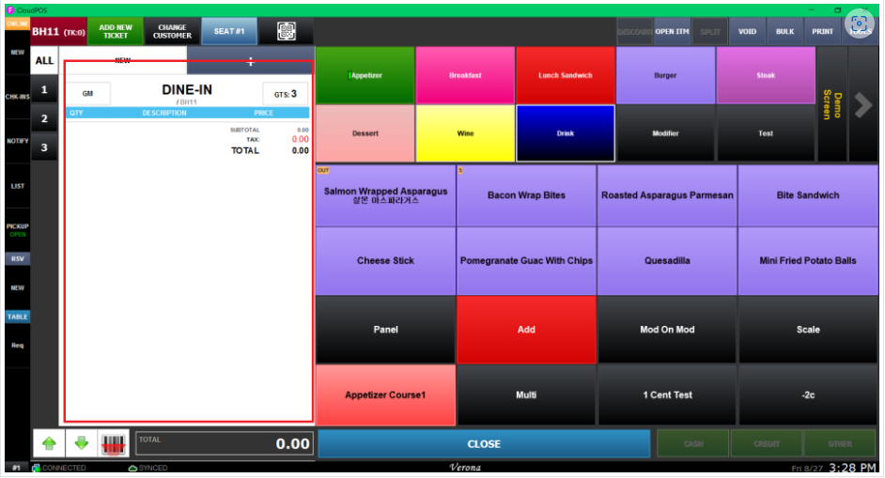This screenshot has height=478, width=885.
Task: Click the DISCOUNT button
Action: (x=634, y=32)
